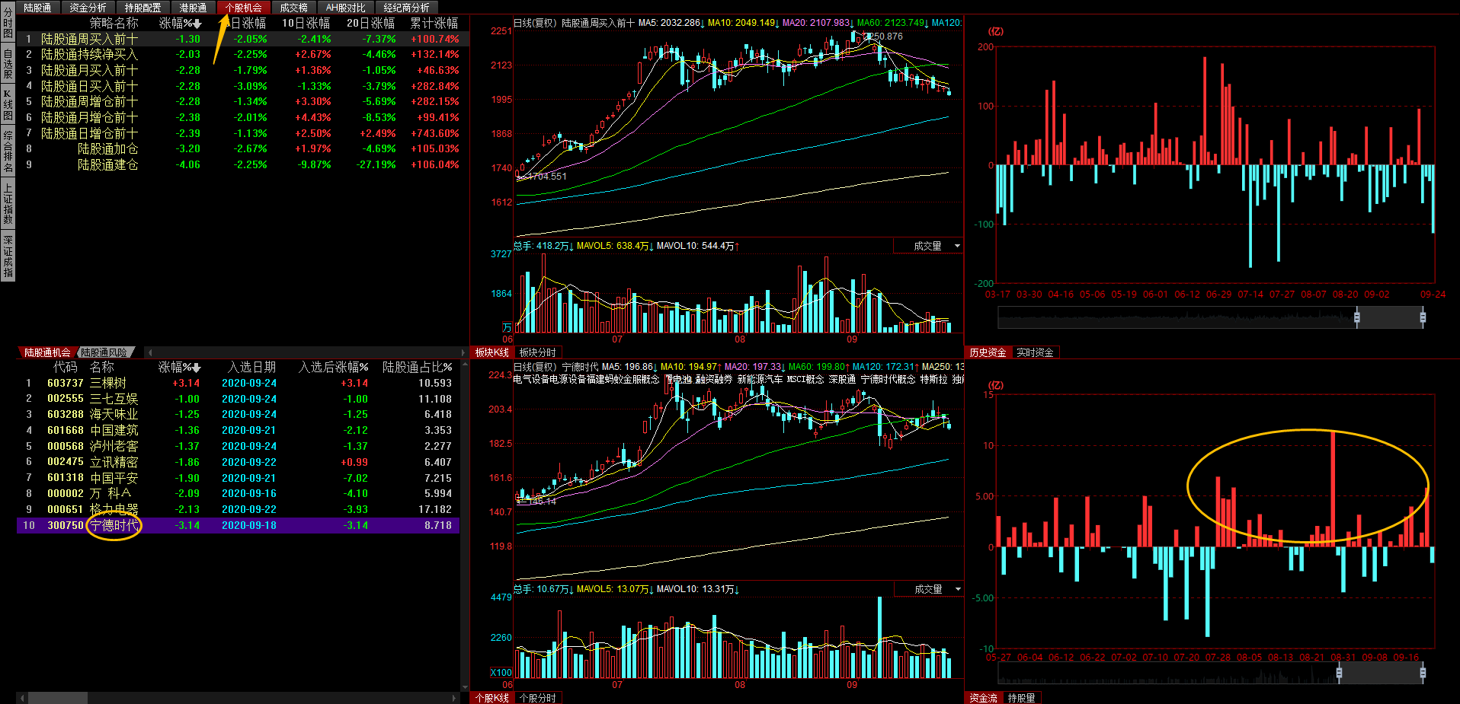1460x704 pixels.
Task: Click scroll-right arrow on bottom horizontal scrollbar
Action: [455, 697]
